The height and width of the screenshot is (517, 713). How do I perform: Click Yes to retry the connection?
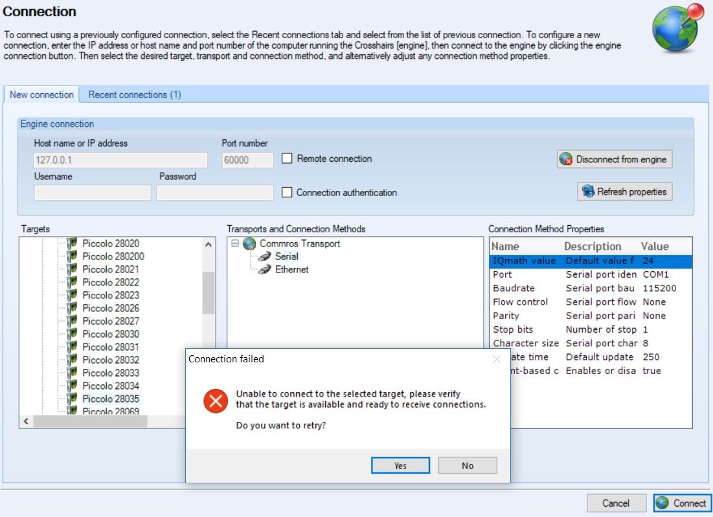point(400,465)
